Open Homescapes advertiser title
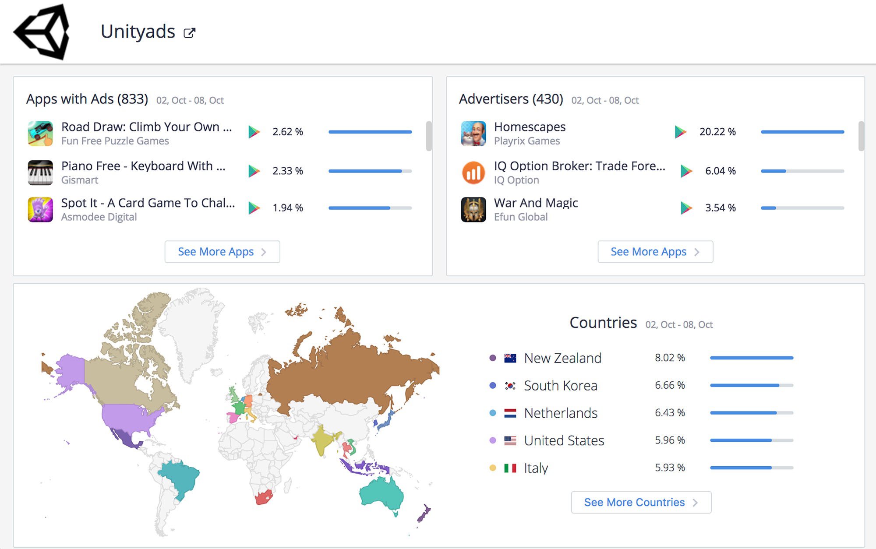 (530, 127)
